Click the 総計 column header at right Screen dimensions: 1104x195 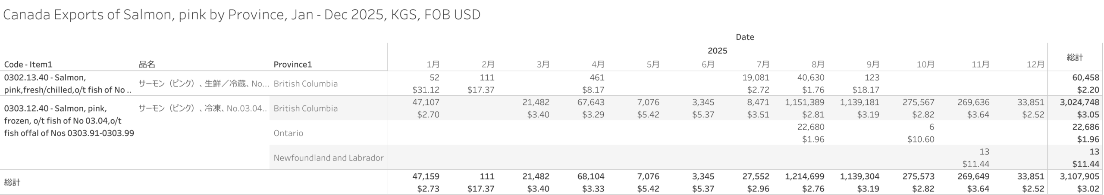pos(1075,57)
